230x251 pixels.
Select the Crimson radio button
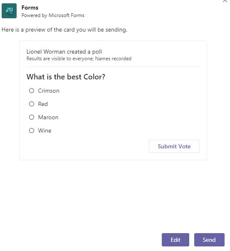[x=32, y=91]
